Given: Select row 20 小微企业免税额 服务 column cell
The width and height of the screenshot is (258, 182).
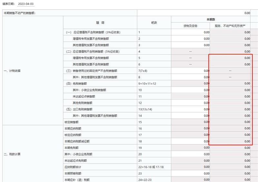Looking at the screenshot, I should [230, 154].
